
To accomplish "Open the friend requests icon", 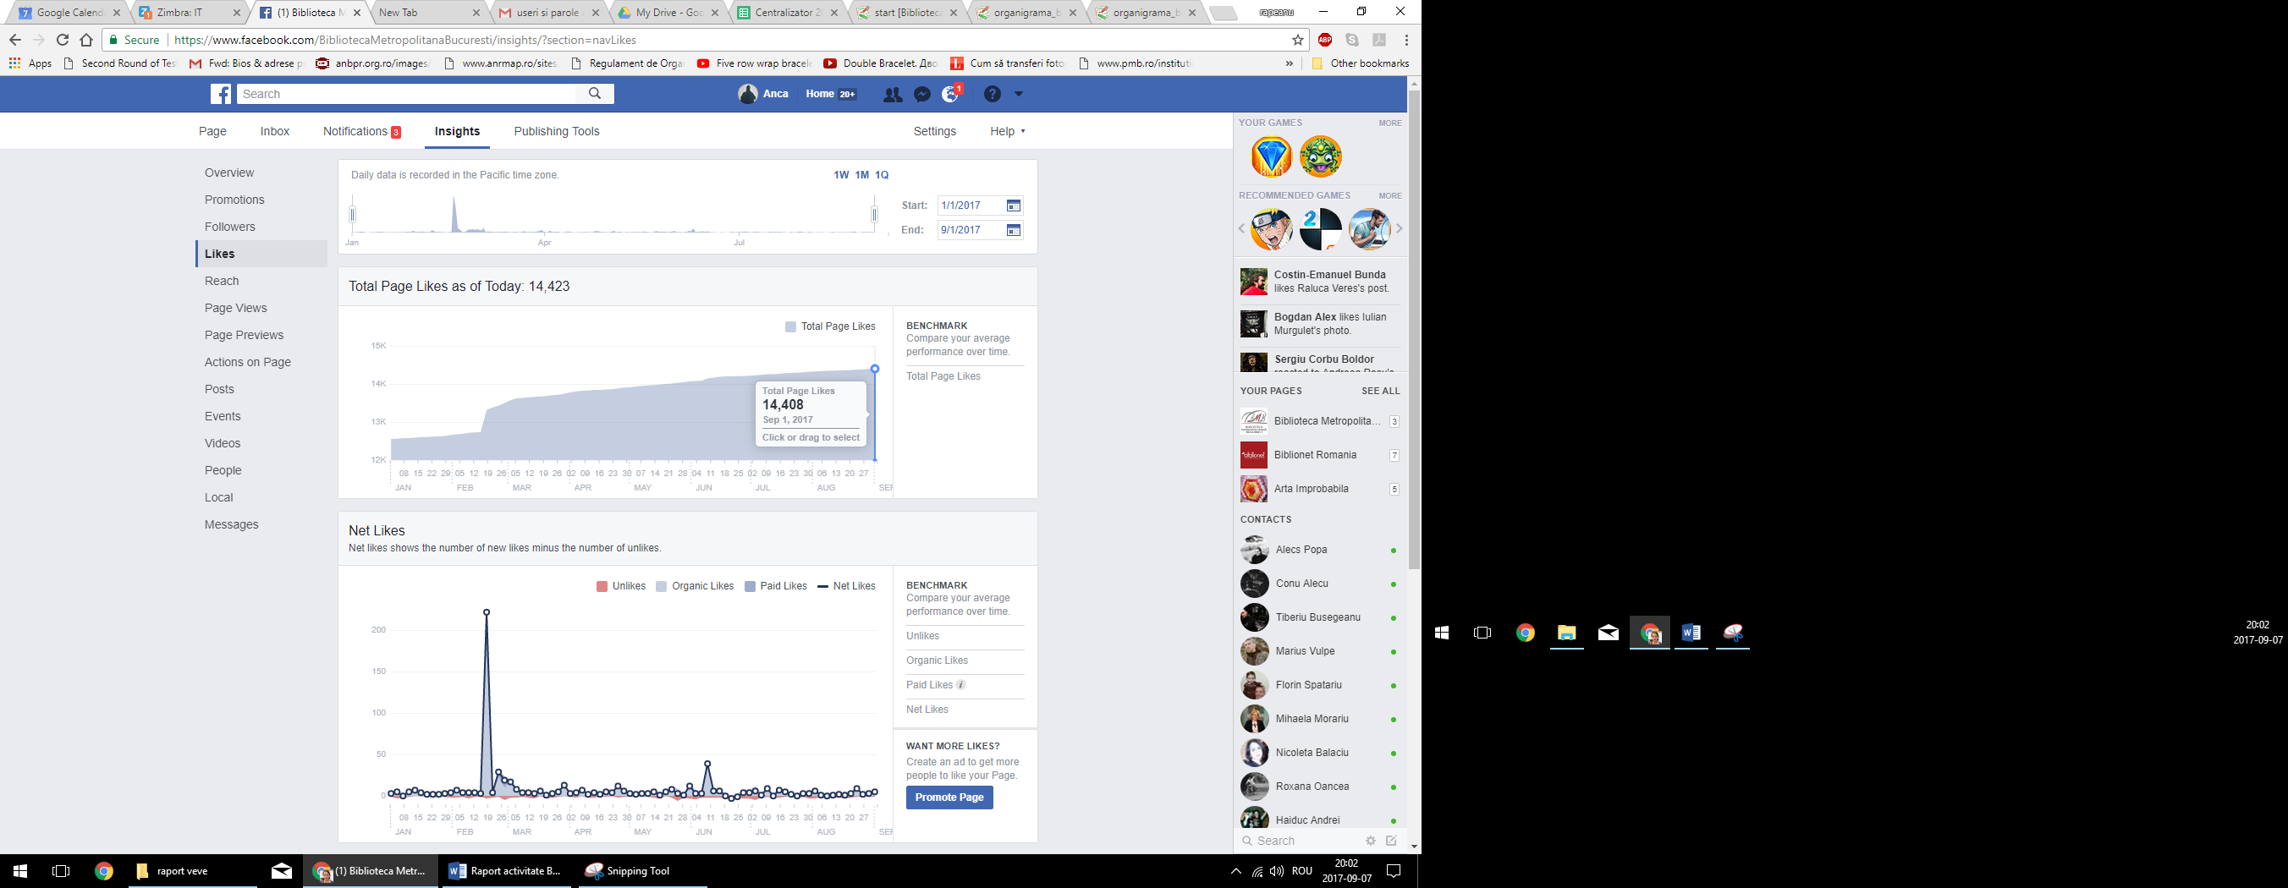I will 893,94.
